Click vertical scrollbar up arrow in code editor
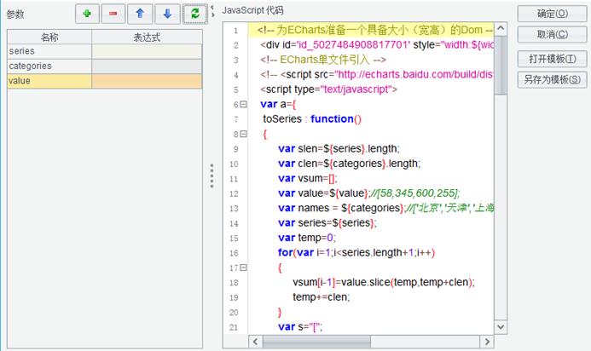 pyautogui.click(x=501, y=28)
